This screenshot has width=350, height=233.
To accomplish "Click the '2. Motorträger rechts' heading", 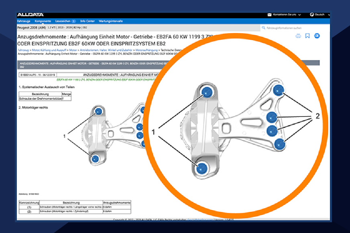I will 33,107.
